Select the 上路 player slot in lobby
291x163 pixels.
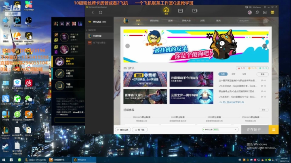69,49
